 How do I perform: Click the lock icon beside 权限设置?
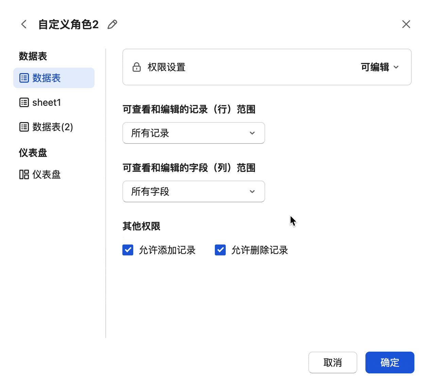(x=137, y=67)
